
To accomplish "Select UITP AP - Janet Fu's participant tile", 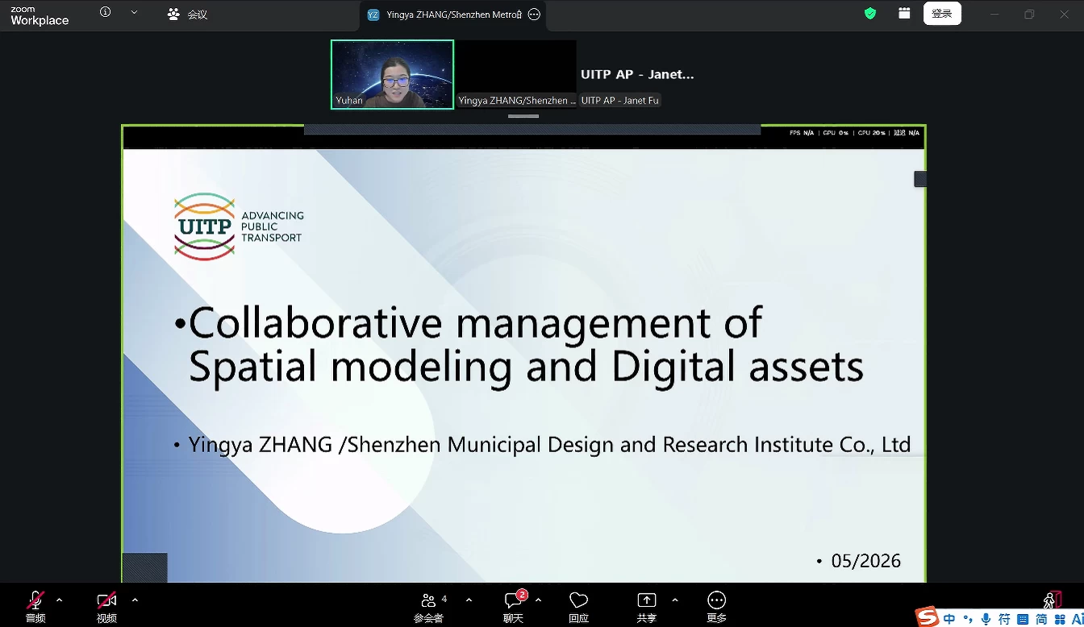I will pyautogui.click(x=639, y=74).
